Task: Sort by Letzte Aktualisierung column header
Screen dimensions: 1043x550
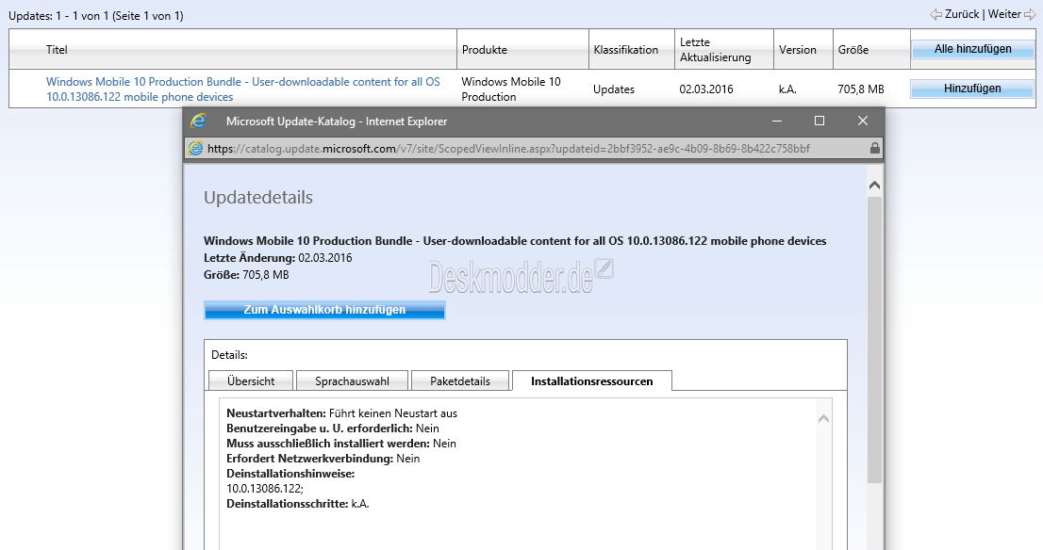Action: coord(715,50)
